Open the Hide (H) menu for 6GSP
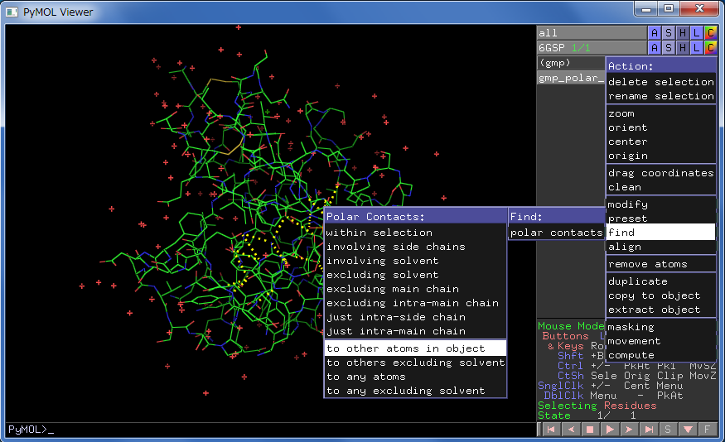Image resolution: width=725 pixels, height=442 pixels. [x=683, y=47]
